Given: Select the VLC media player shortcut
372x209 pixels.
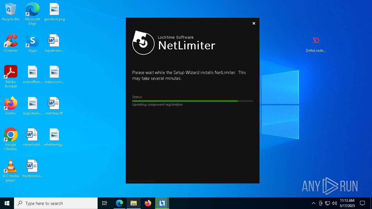Looking at the screenshot, I should pos(11,171).
